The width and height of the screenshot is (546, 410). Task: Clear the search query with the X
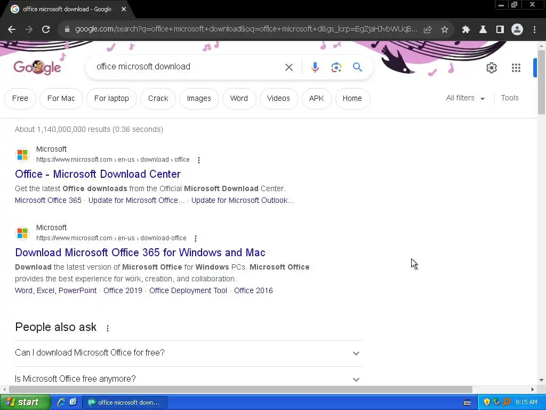click(289, 67)
